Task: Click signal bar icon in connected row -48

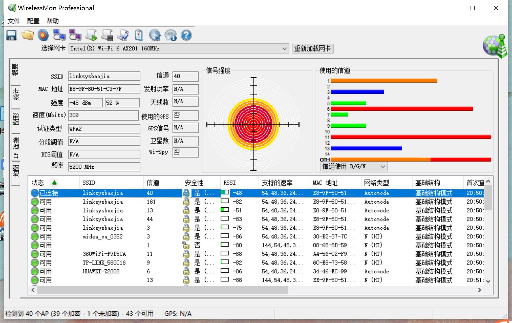Action: coord(225,192)
